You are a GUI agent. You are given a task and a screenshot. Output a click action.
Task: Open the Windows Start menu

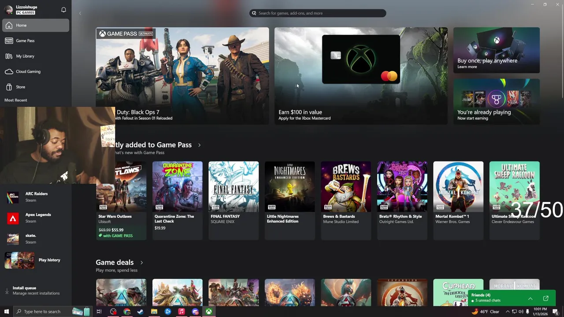(x=6, y=312)
